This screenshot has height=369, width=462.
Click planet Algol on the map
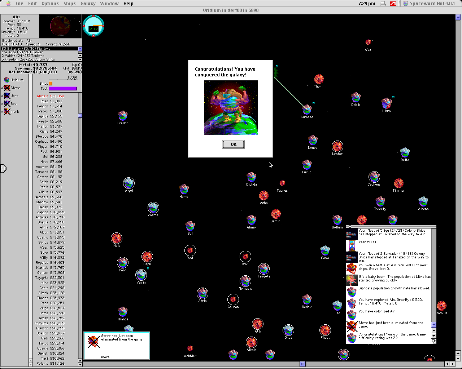[129, 183]
